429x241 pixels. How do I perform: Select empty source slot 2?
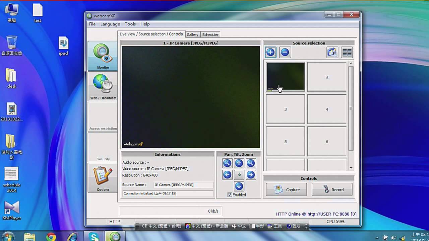pos(327,77)
